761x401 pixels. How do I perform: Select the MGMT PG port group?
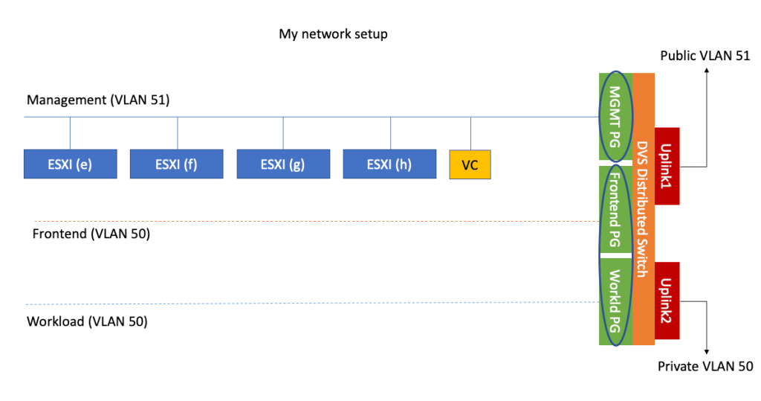tap(615, 116)
